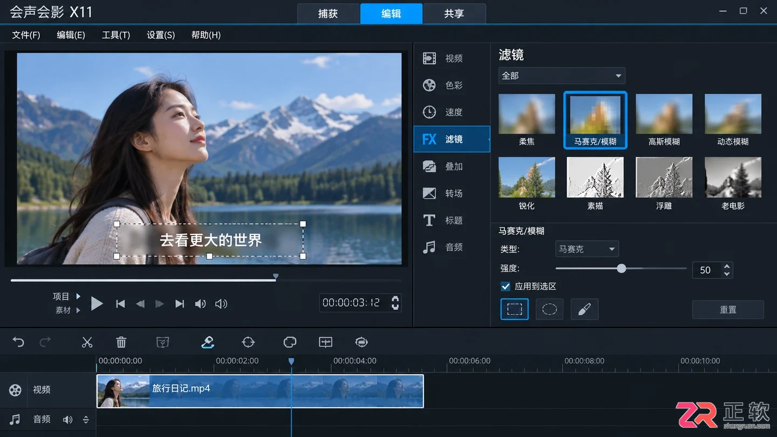Screen dimensions: 777x437
Task: Click the split screen template icon
Action: 325,342
